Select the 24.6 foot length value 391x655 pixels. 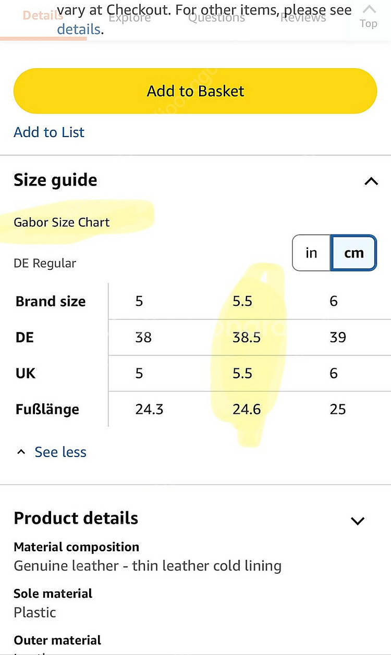tap(247, 410)
